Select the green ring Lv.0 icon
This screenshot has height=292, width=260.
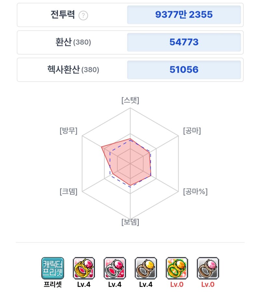click(177, 268)
